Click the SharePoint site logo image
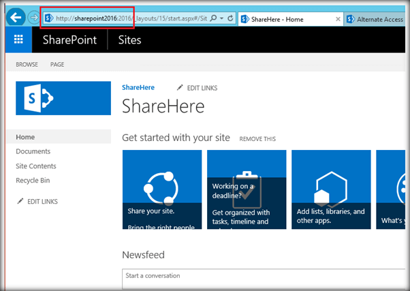This screenshot has height=291, width=410. point(63,98)
